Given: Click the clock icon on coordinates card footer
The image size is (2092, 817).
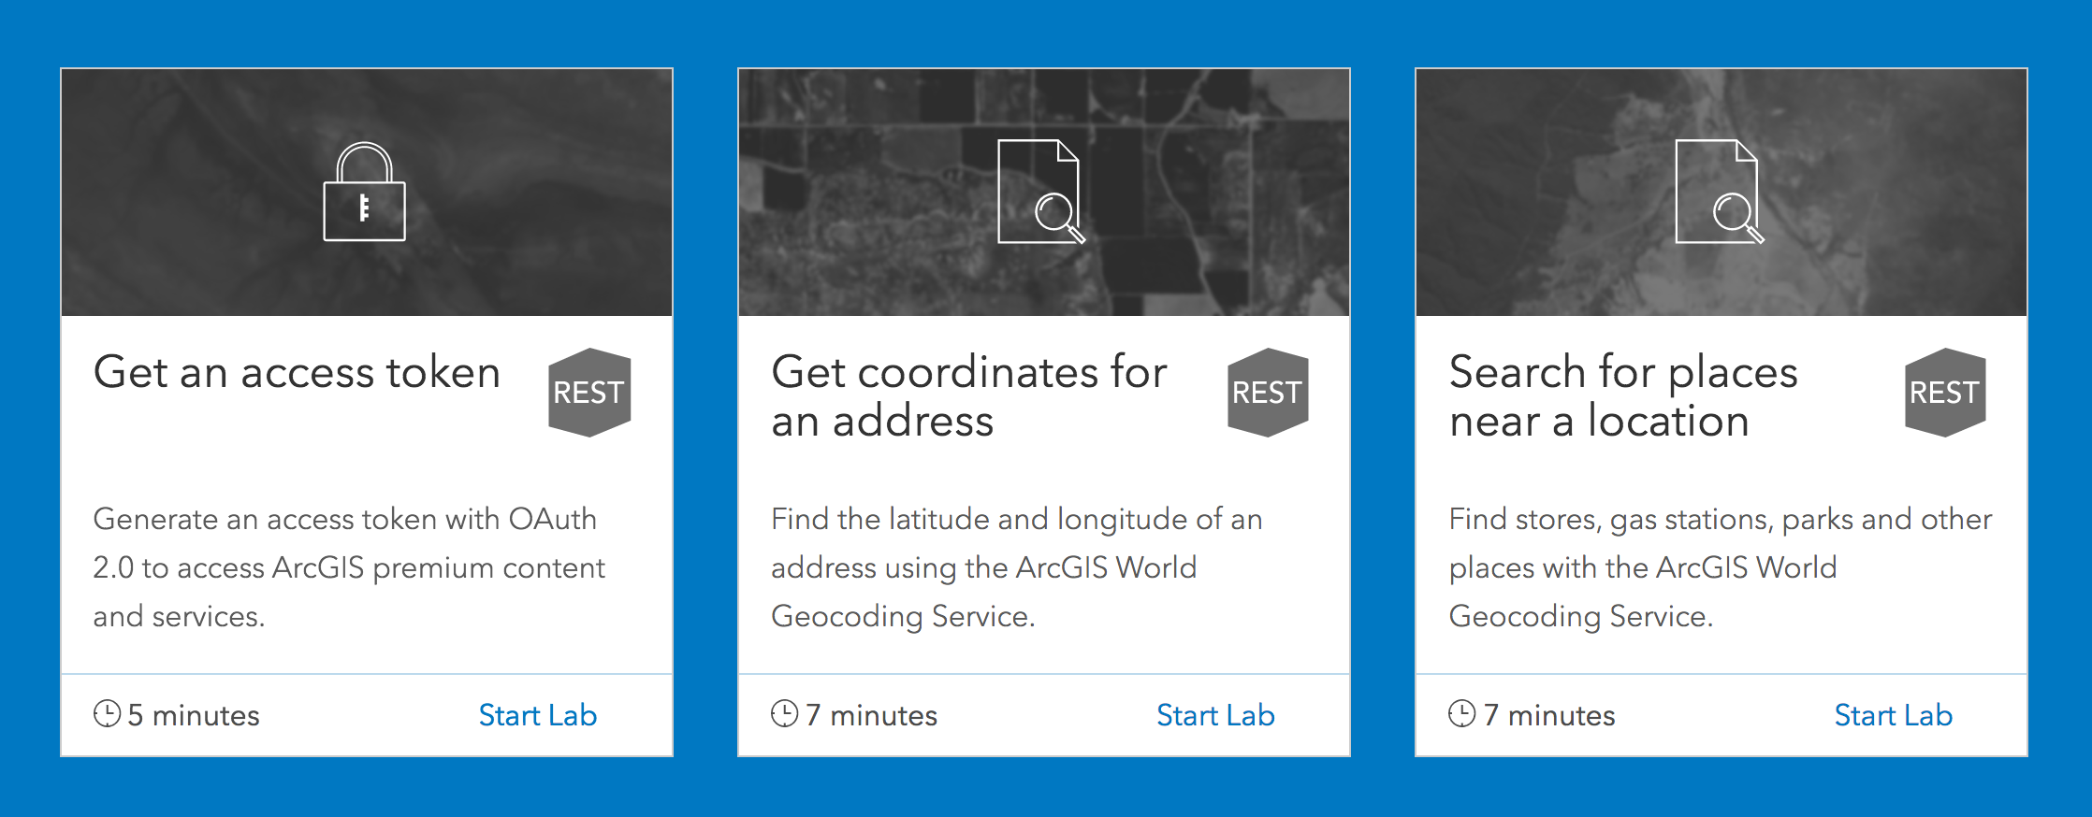Looking at the screenshot, I should point(784,714).
